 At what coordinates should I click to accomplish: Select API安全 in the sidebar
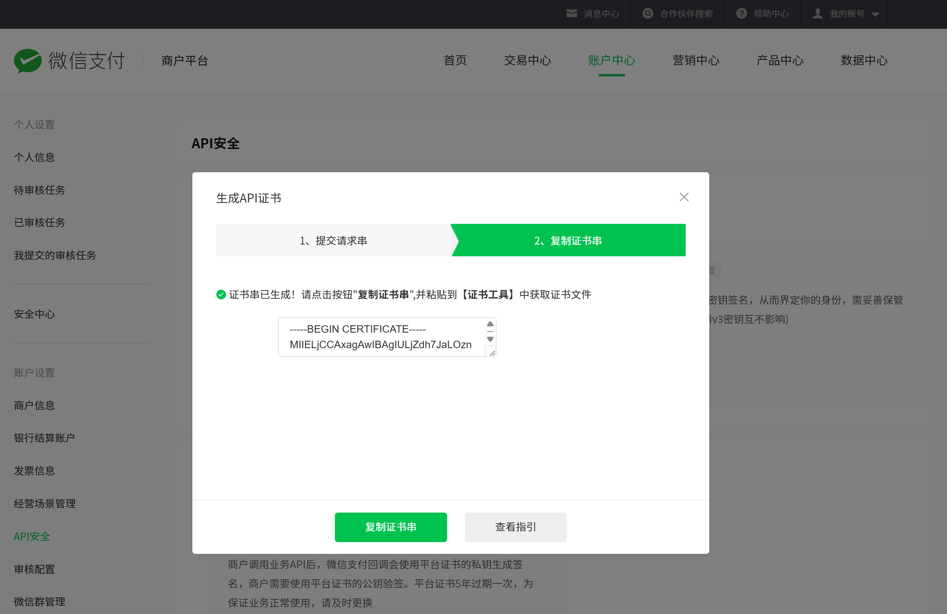[x=32, y=536]
